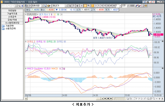Switch to tick (틱) period

(x=89, y=6)
